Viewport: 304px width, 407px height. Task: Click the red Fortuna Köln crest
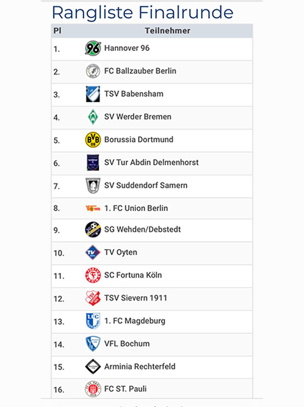93,275
